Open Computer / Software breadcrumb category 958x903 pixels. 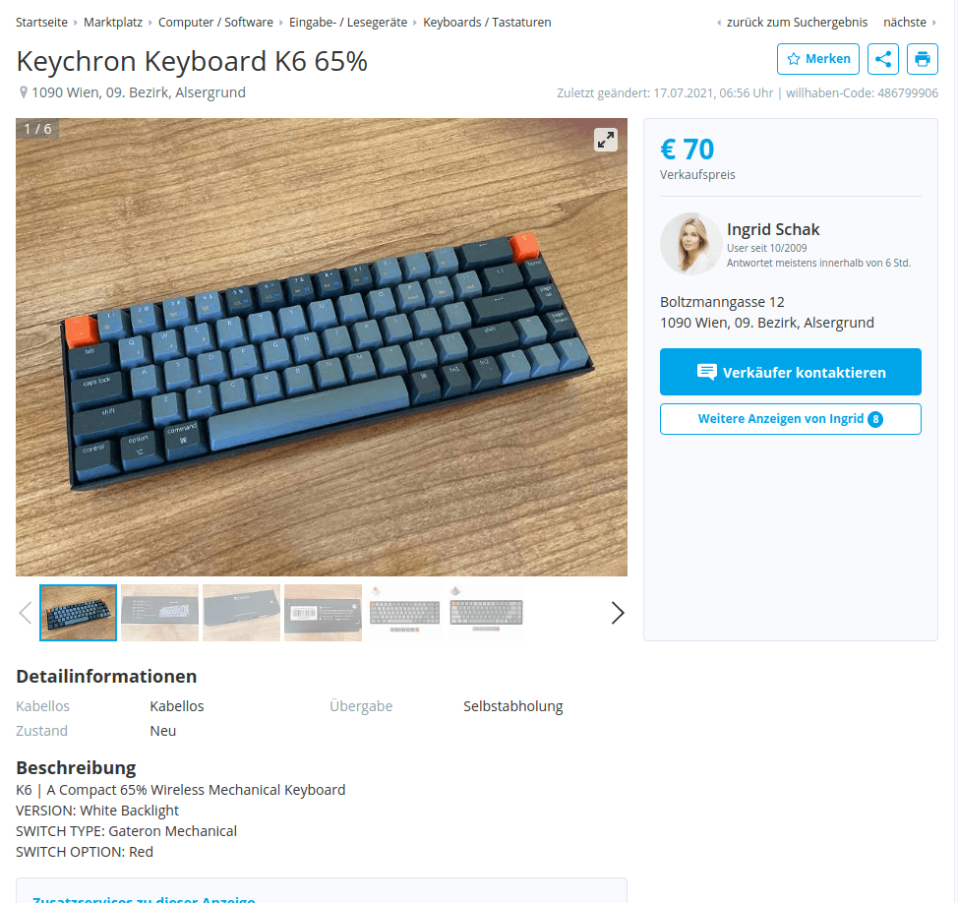(x=215, y=23)
